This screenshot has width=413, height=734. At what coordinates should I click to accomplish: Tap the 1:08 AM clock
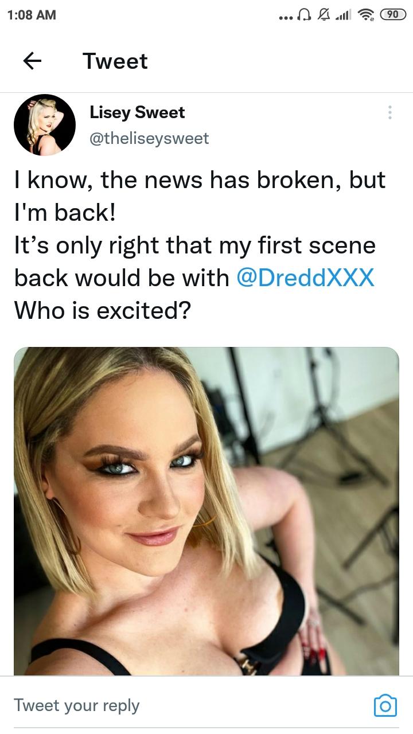click(33, 15)
